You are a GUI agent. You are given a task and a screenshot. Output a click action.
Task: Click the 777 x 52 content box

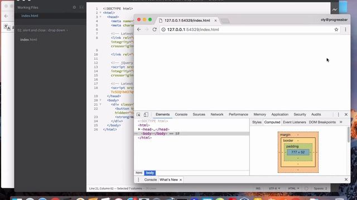298,152
